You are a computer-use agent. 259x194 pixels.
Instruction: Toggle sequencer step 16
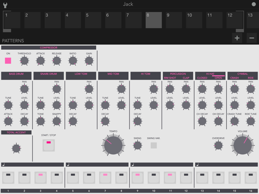tap(251, 177)
